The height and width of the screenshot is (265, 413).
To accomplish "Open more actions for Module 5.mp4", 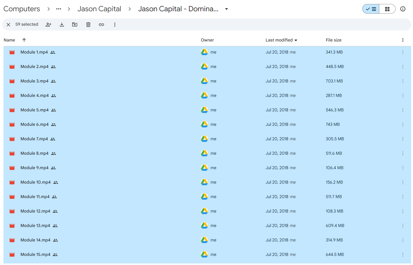I will 403,110.
